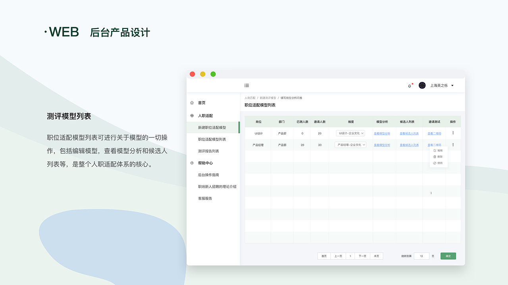Go to 首页 in the pagination bar

(324, 256)
